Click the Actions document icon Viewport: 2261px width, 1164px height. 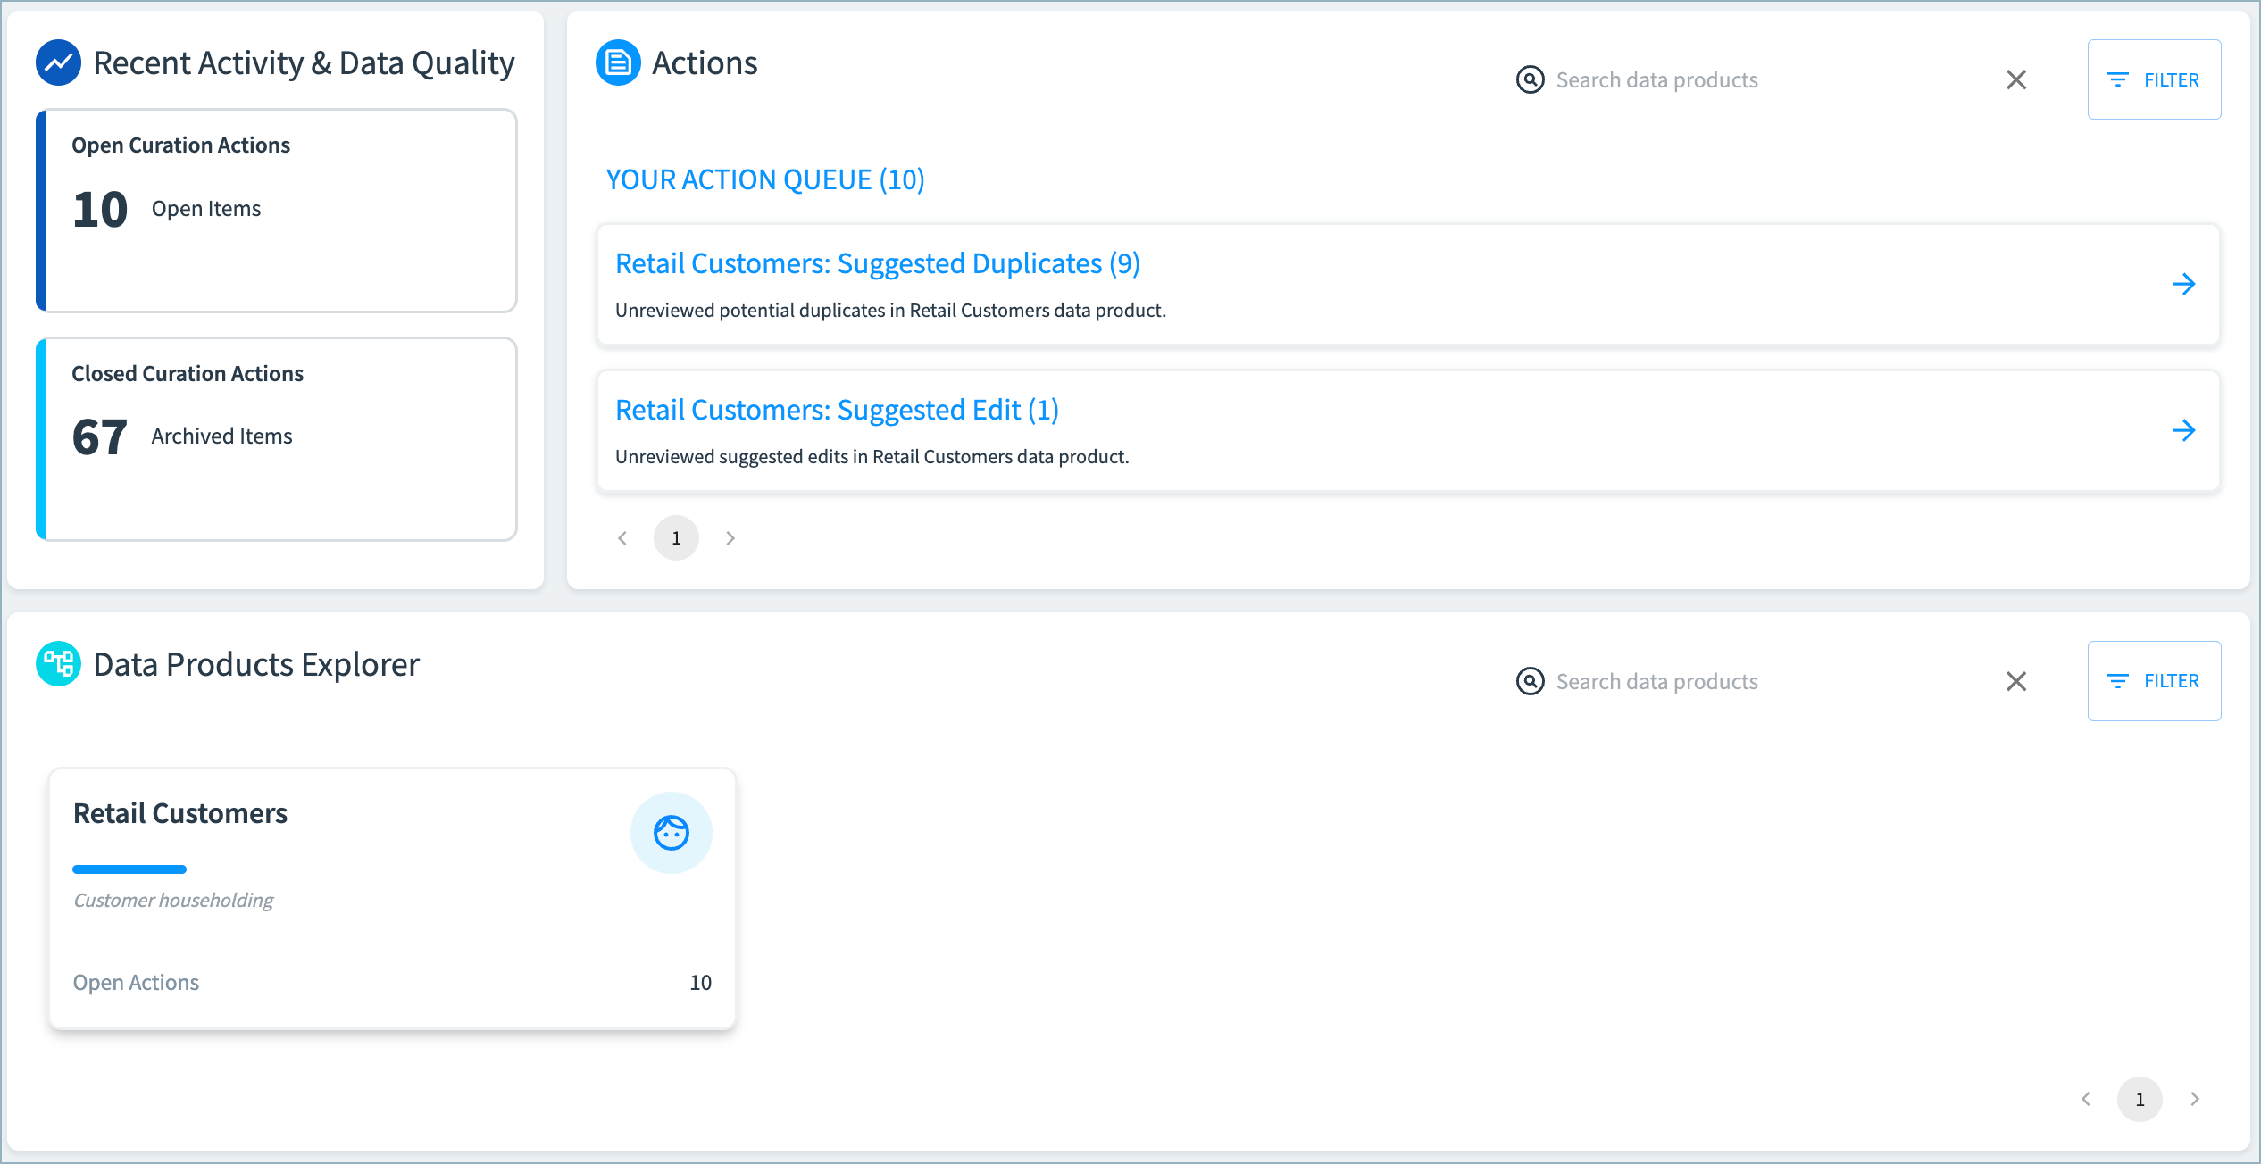pos(618,63)
